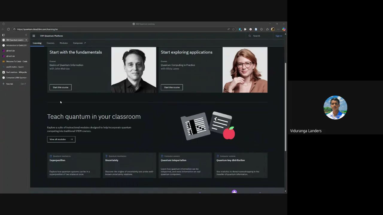Switch to pauliX matrix Search tab
This screenshot has width=383, height=215.
click(14, 67)
